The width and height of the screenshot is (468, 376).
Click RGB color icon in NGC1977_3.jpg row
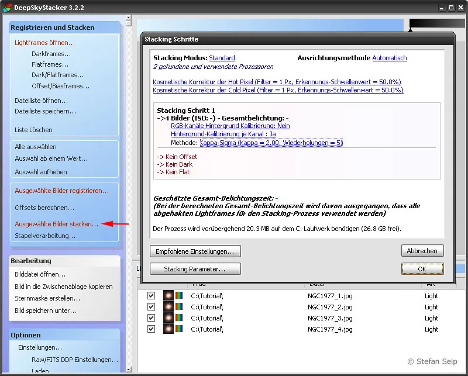click(179, 318)
